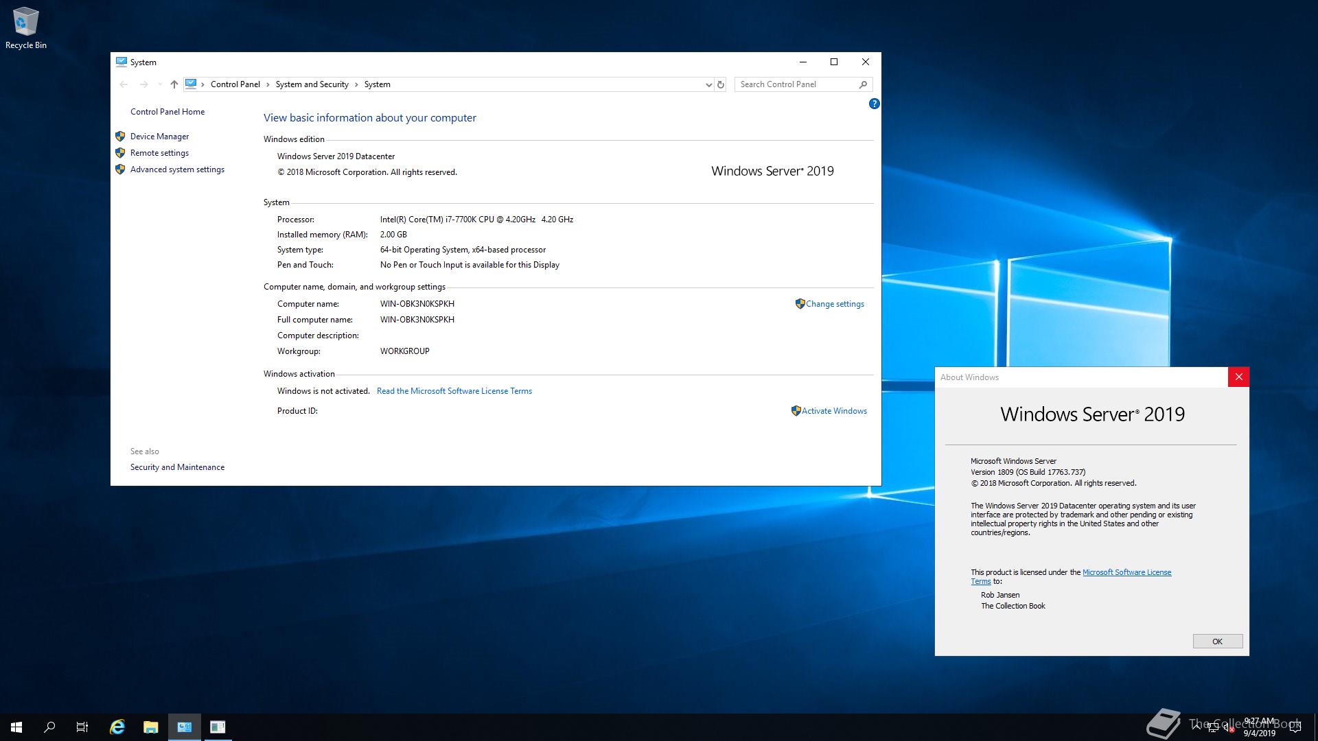Launch Internet Explorer from the taskbar

click(117, 727)
